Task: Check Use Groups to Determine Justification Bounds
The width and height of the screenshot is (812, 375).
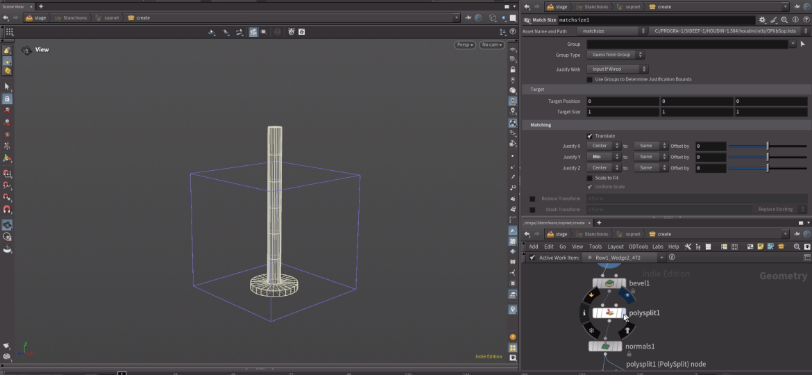Action: pos(590,80)
